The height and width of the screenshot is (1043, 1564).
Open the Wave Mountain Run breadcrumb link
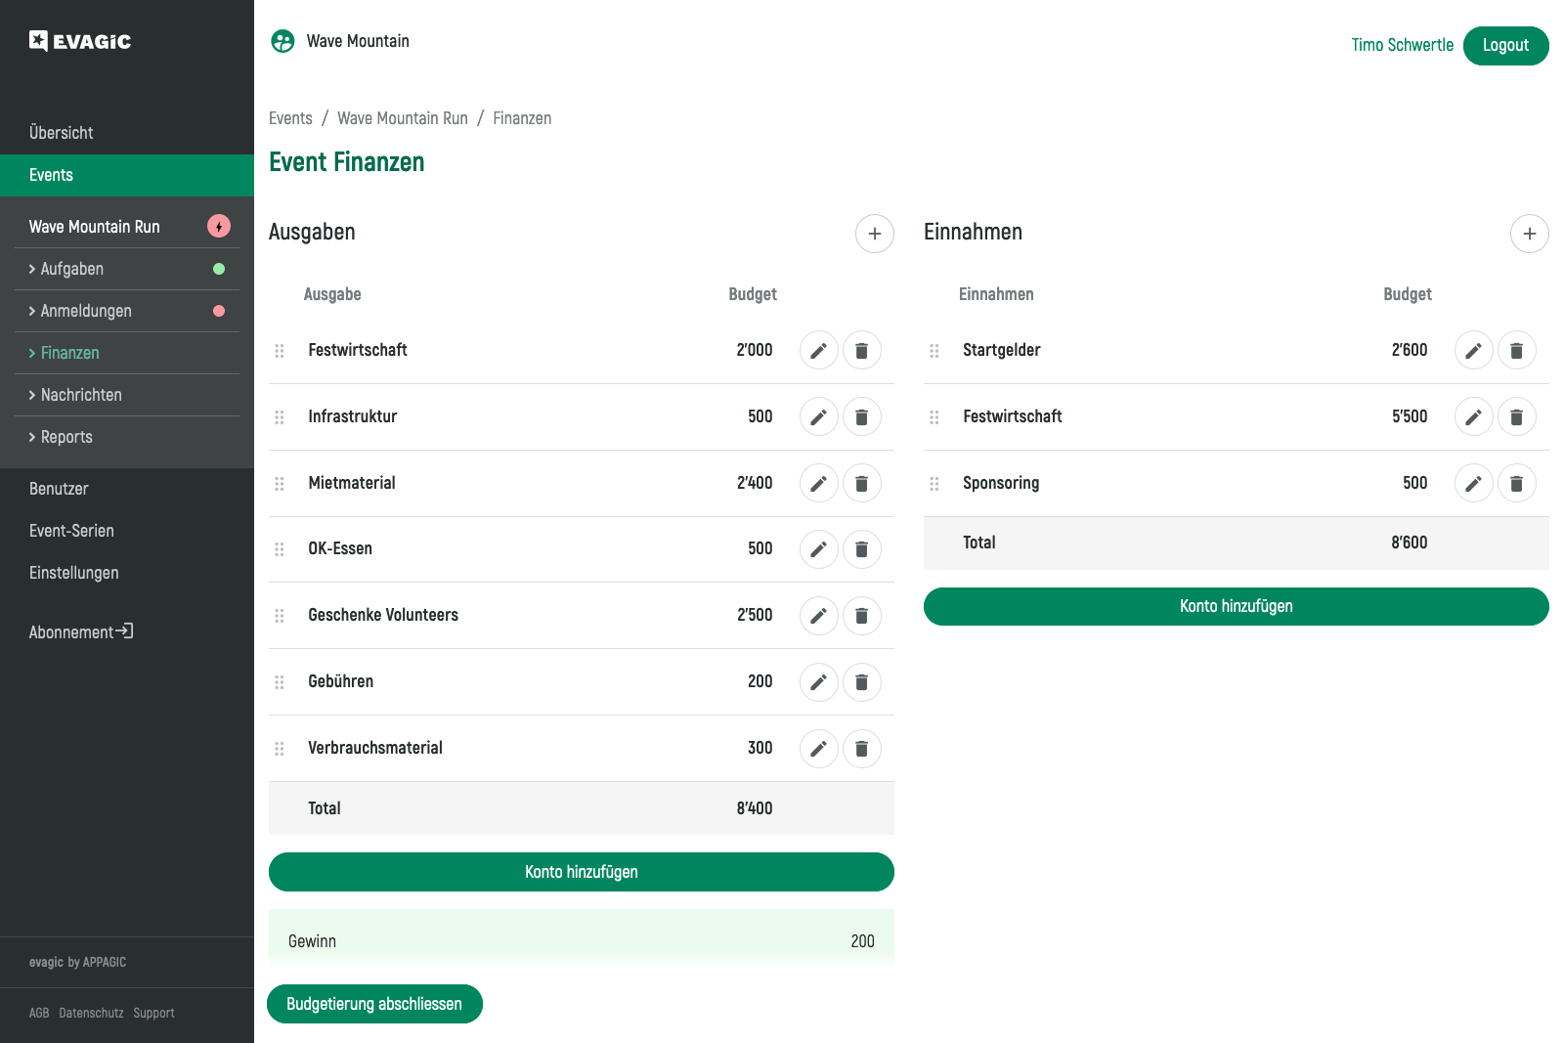402,118
